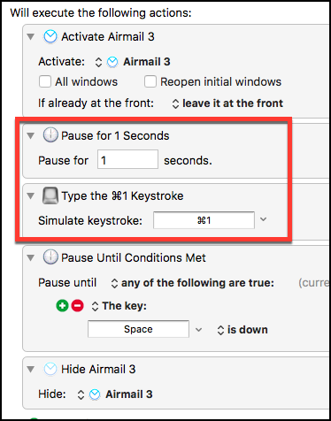Open the 'any of the following are true' popup
Viewport: 331px width, 421px height.
[x=192, y=283]
